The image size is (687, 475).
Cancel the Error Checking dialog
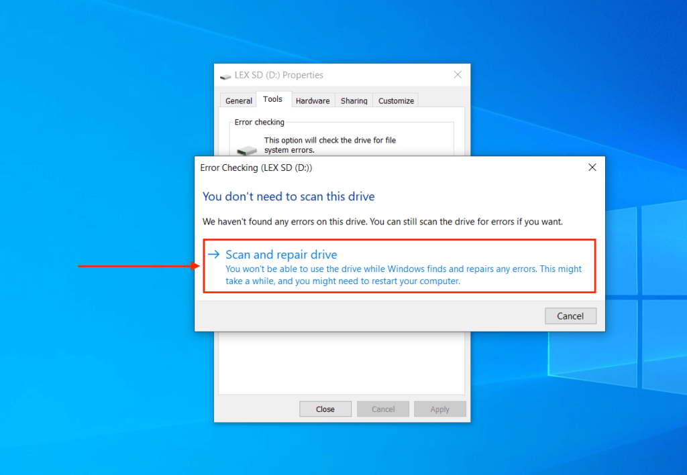click(x=570, y=316)
